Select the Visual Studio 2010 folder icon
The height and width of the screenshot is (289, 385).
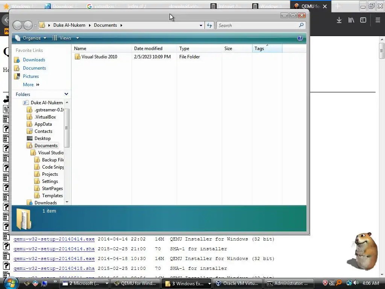pos(77,57)
